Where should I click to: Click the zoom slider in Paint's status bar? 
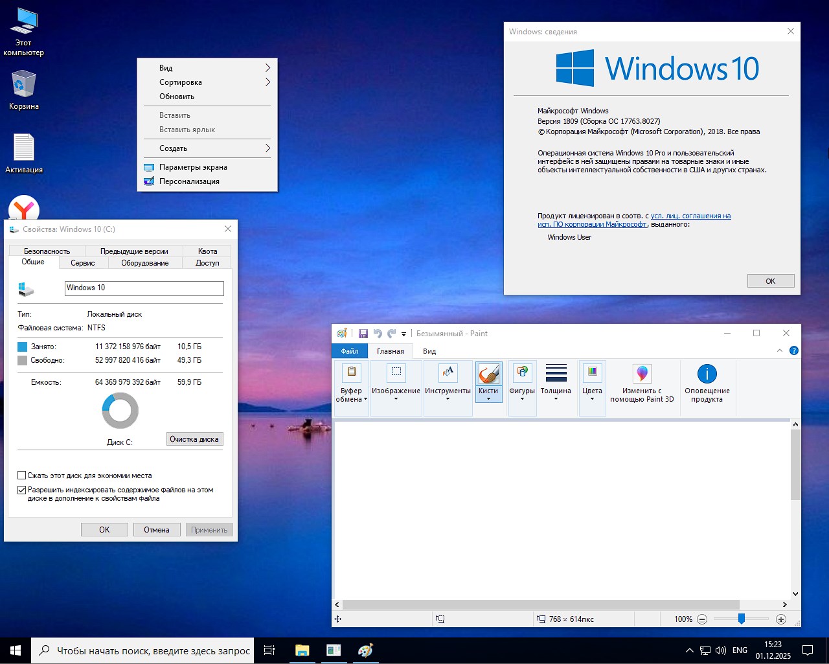point(741,619)
